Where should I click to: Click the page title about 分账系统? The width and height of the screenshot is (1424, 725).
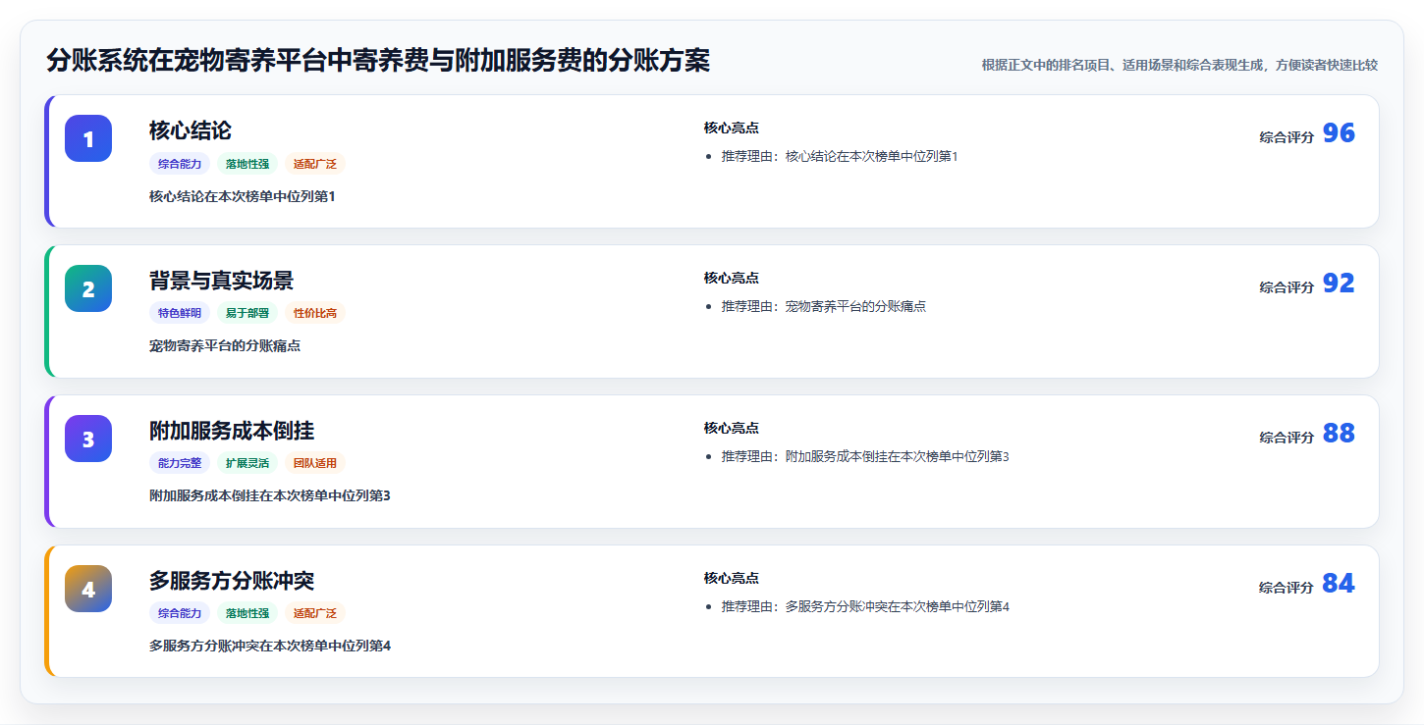[378, 61]
